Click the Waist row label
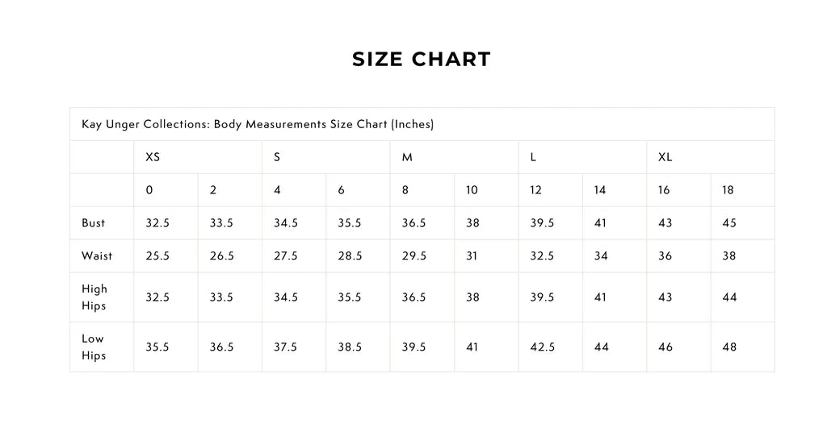This screenshot has height=432, width=827. 97,256
